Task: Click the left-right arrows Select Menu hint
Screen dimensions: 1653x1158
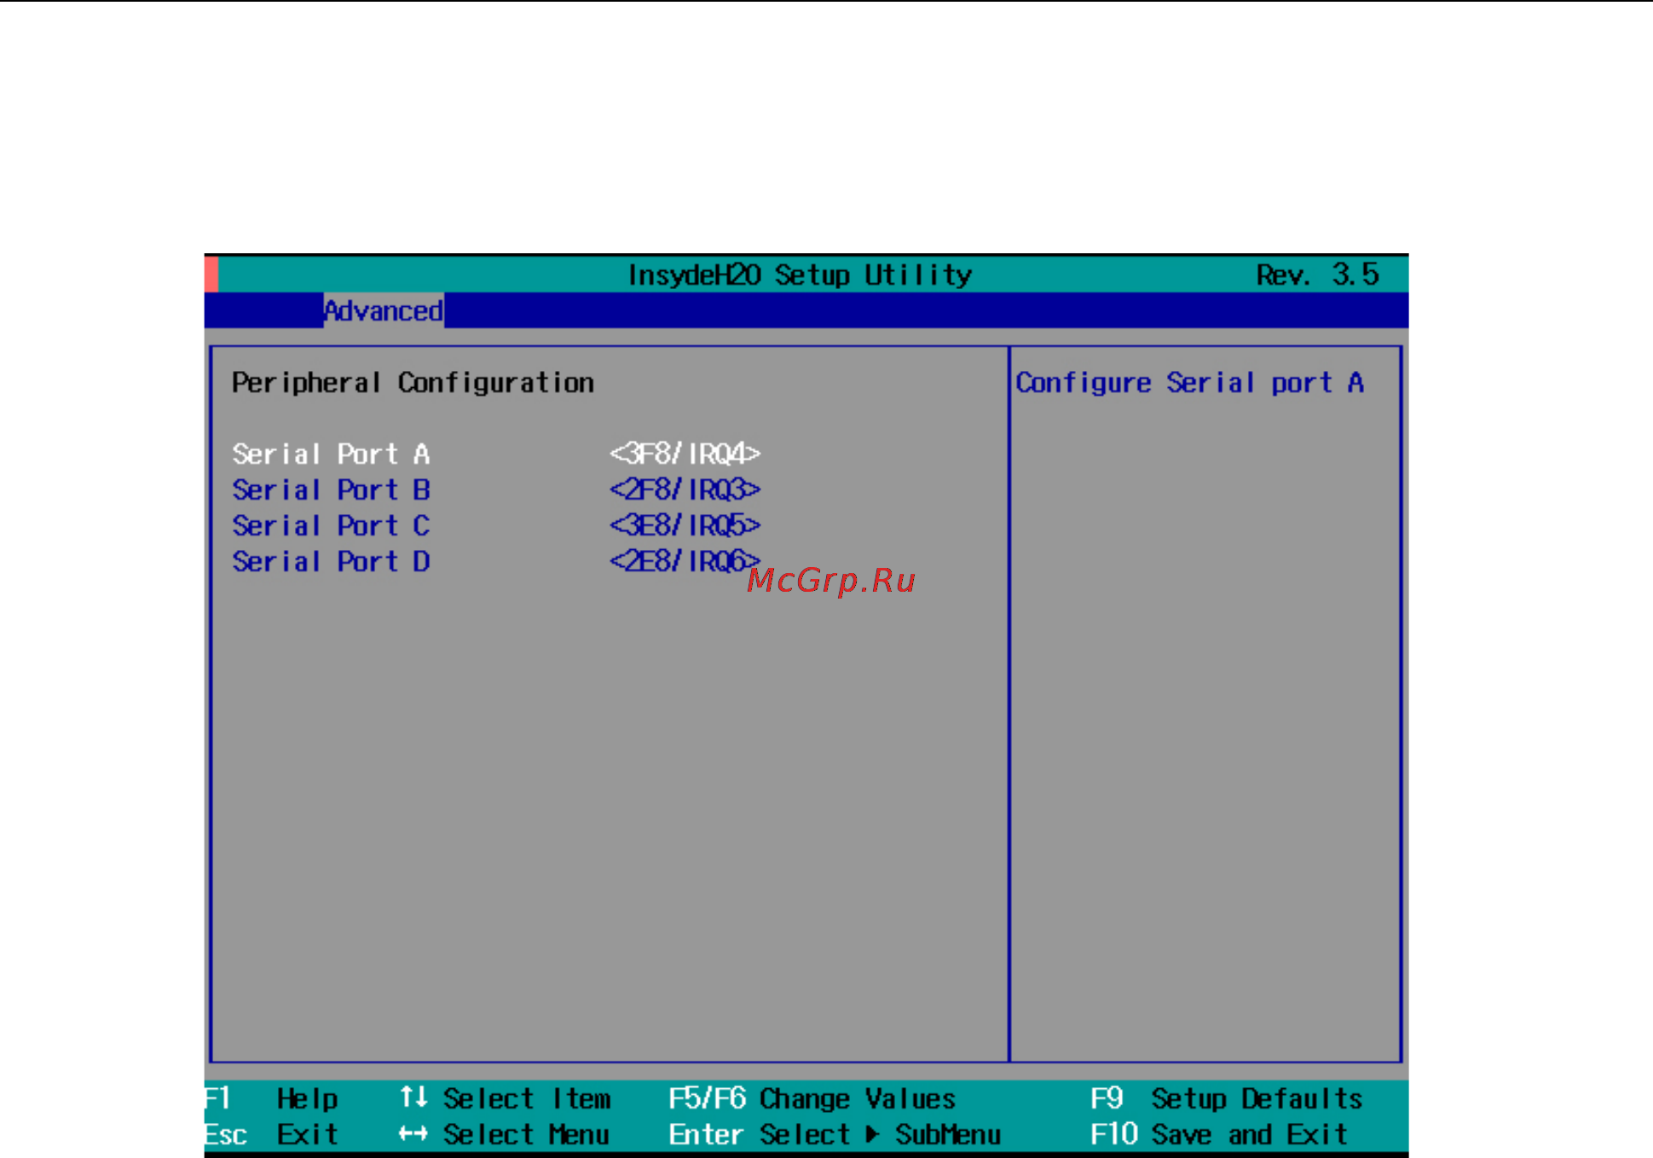Action: tap(504, 1134)
